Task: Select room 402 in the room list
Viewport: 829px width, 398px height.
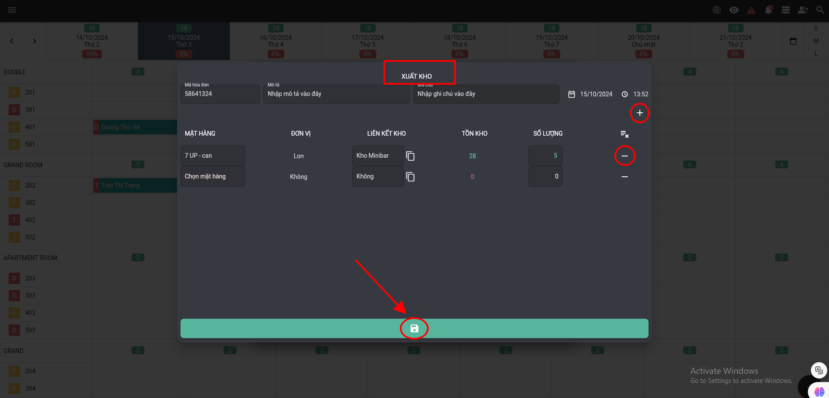Action: pyautogui.click(x=30, y=220)
